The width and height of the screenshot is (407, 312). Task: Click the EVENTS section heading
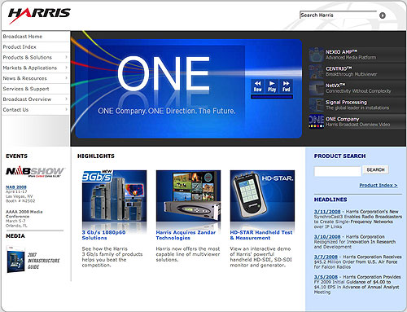pyautogui.click(x=16, y=156)
